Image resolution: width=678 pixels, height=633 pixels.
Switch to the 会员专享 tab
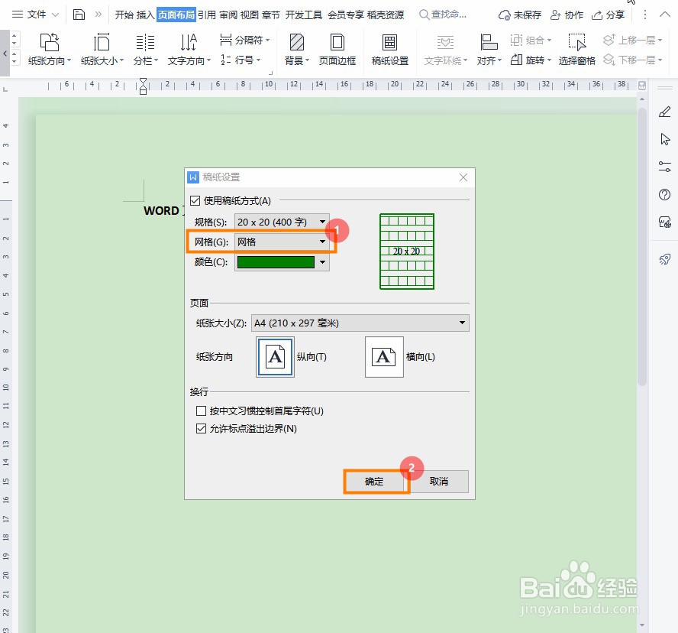click(346, 15)
